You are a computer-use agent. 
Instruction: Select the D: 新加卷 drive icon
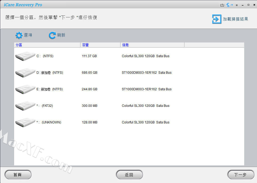tap(25, 73)
